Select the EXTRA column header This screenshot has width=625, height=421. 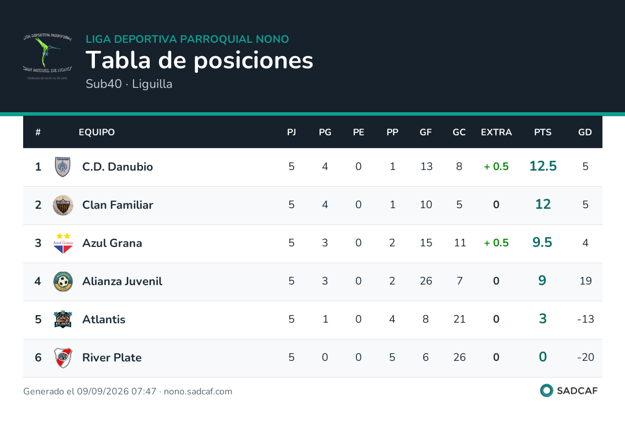[x=496, y=132]
